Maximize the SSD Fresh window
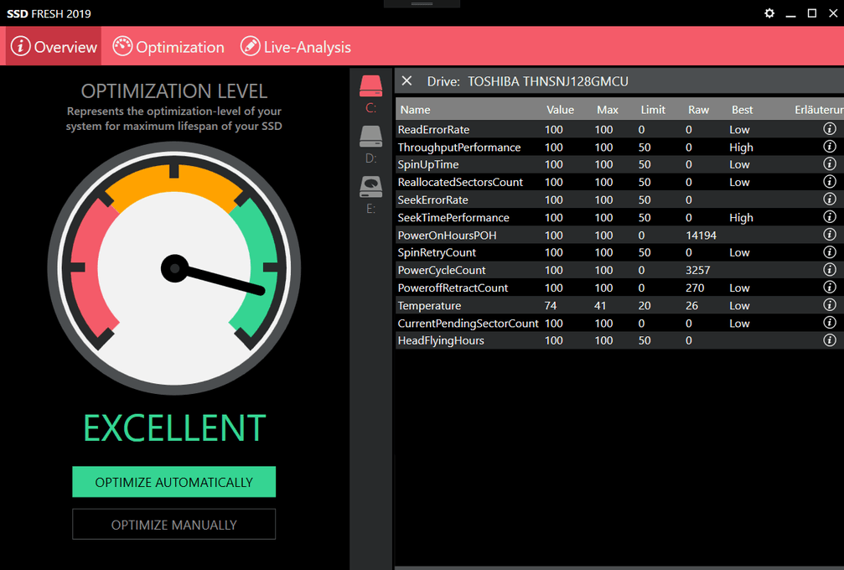Image resolution: width=844 pixels, height=570 pixels. 811,13
